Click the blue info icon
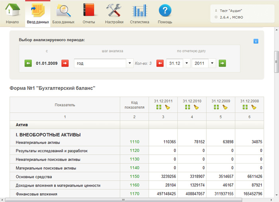This screenshot has height=202, width=279. (x=256, y=41)
